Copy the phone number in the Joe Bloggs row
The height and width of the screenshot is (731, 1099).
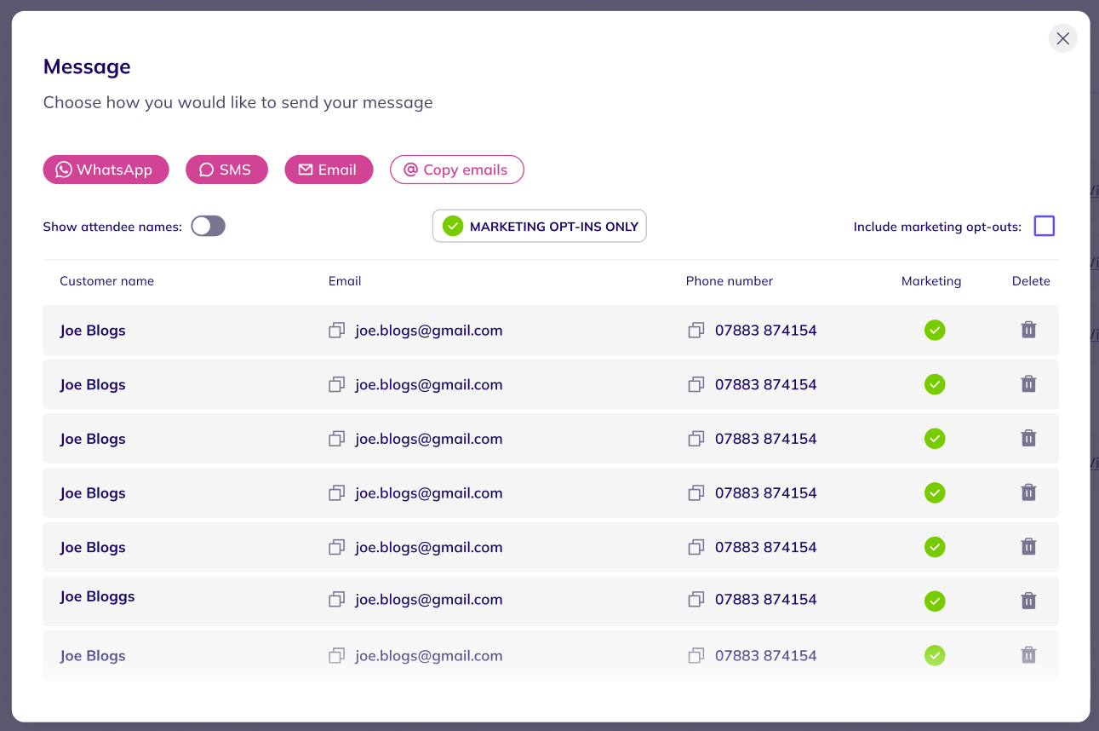pyautogui.click(x=696, y=600)
